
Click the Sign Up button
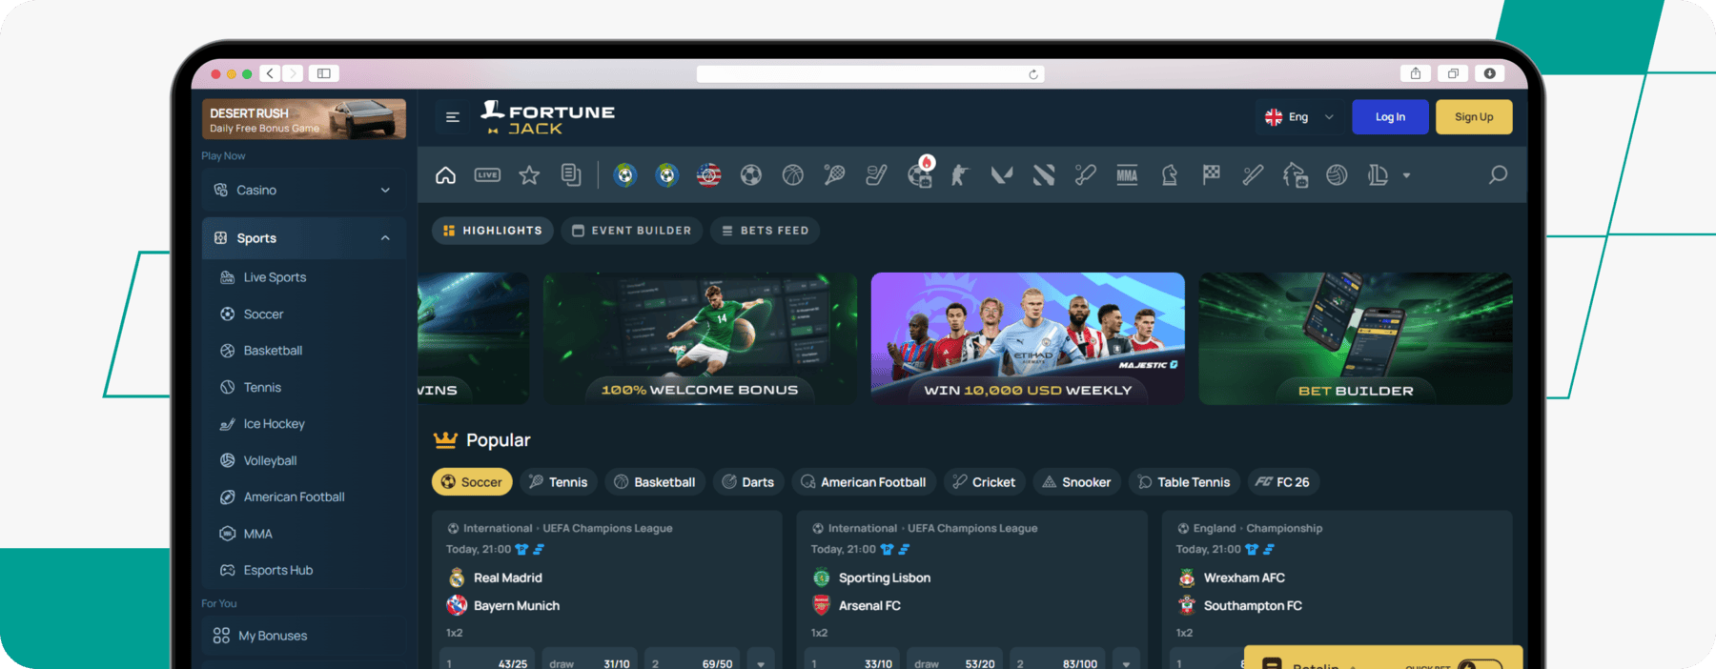(x=1474, y=117)
